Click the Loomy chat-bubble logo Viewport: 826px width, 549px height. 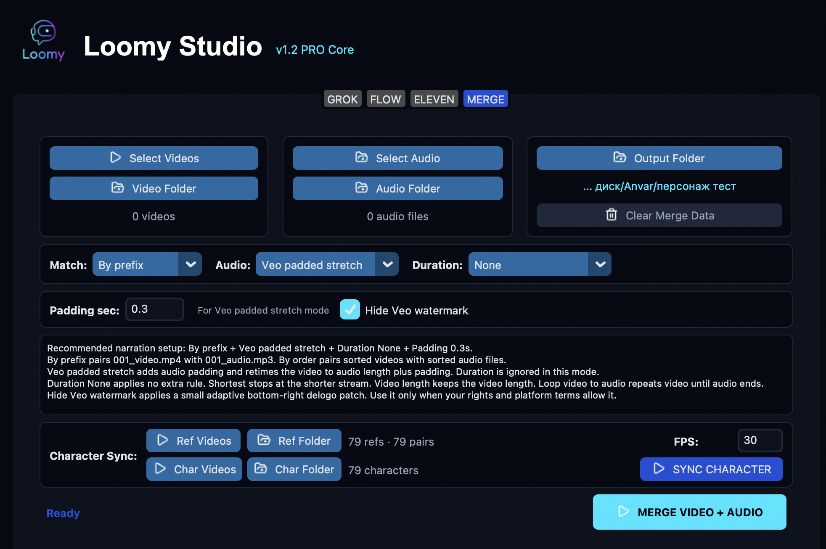pos(43,40)
